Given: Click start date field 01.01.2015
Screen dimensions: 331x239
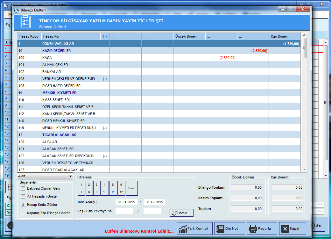Looking at the screenshot, I should point(126,202).
